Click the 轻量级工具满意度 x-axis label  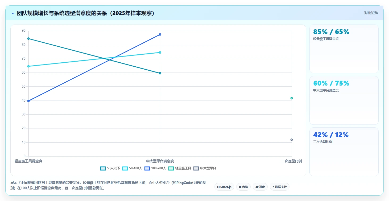[x=28, y=161]
